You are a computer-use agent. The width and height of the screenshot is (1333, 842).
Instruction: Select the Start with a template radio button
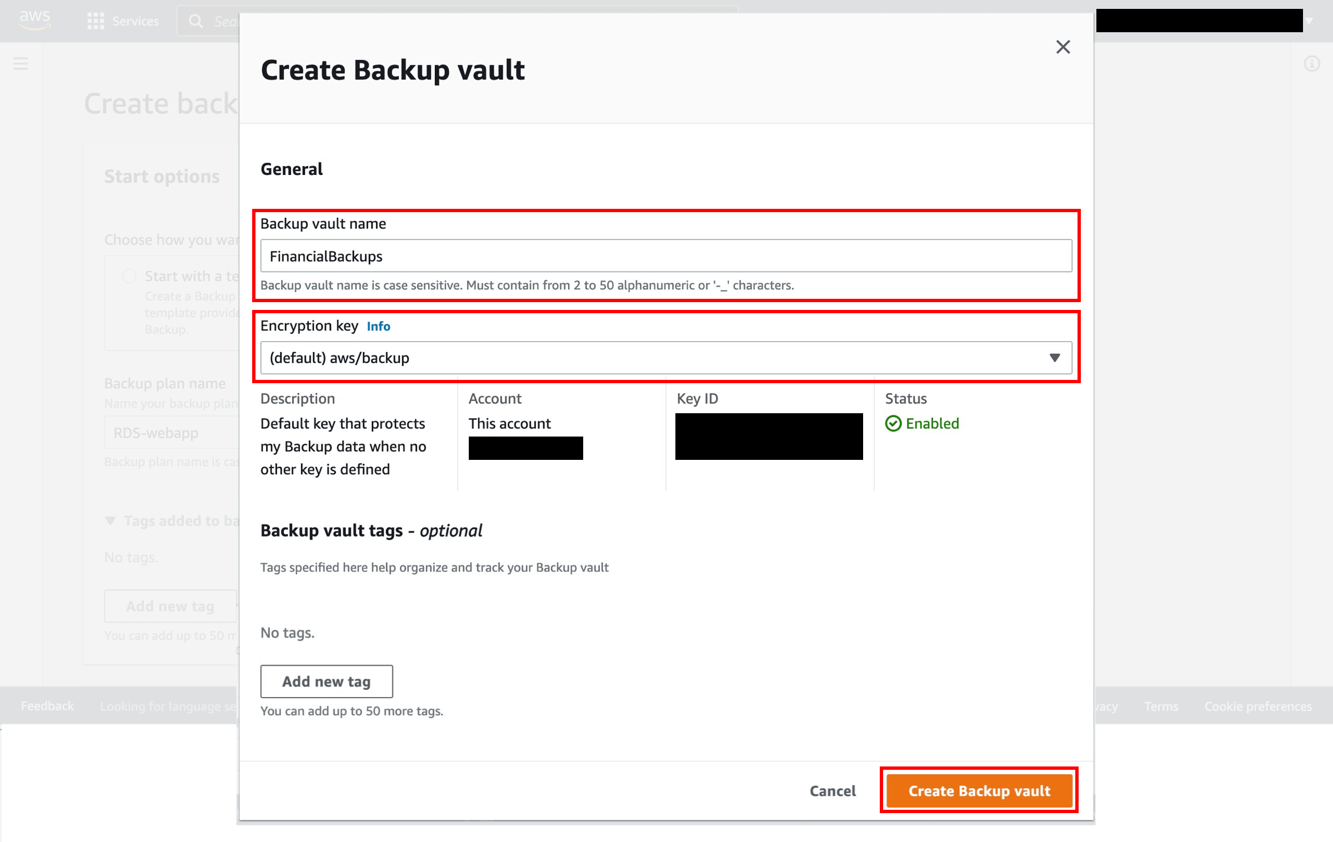pos(129,275)
